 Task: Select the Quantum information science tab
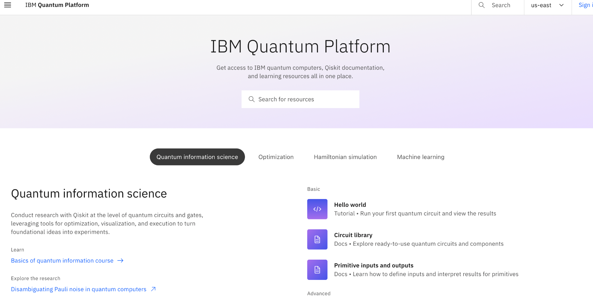[197, 157]
